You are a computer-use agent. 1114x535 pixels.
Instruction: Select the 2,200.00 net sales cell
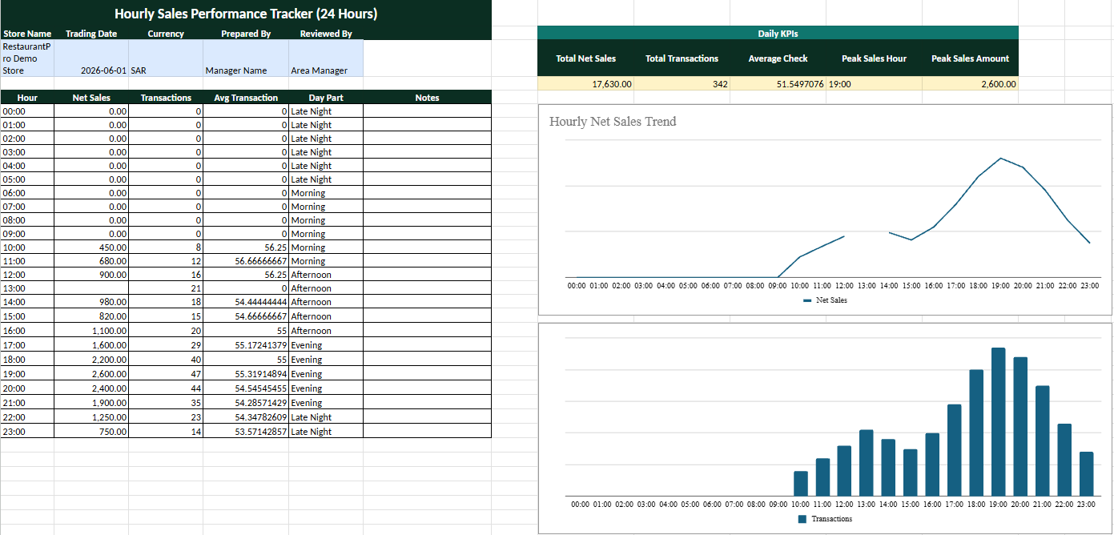[91, 360]
